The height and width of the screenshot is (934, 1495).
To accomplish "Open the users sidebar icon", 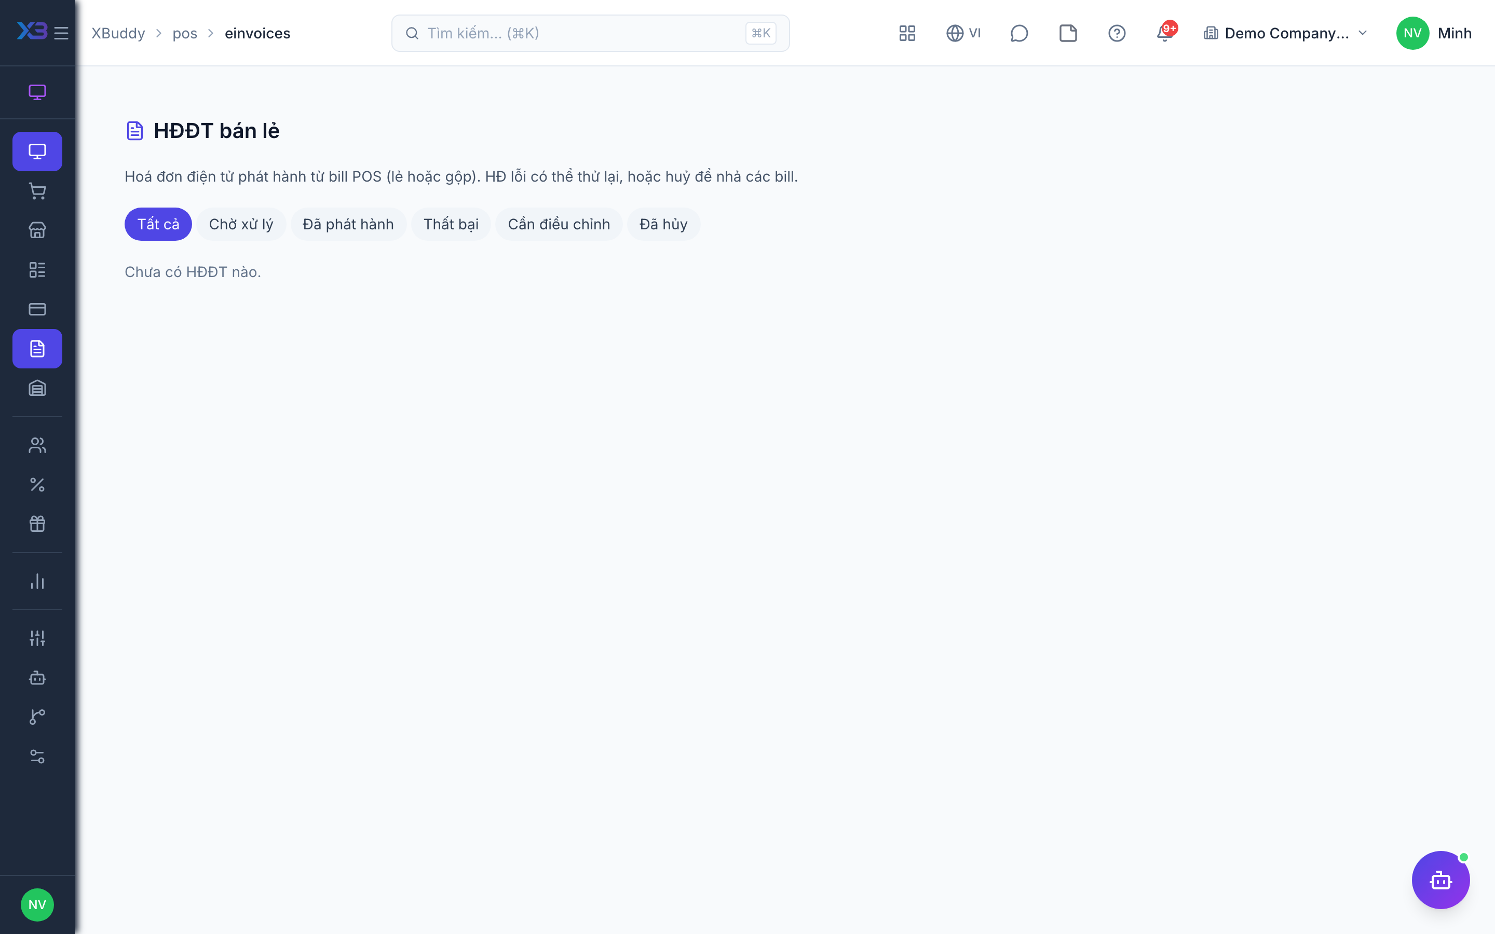I will tap(37, 445).
